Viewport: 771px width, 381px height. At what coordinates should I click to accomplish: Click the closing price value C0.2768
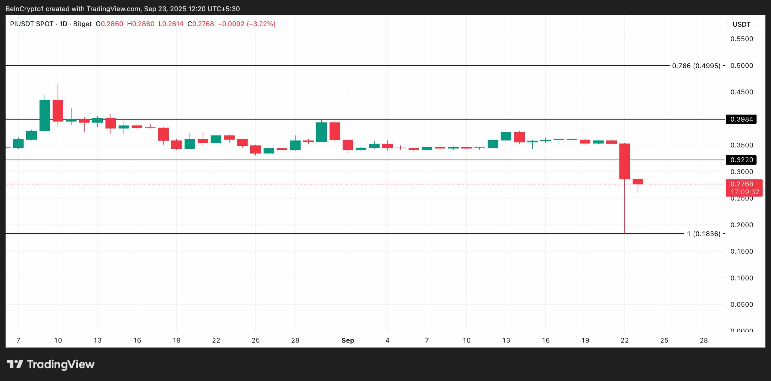point(201,24)
